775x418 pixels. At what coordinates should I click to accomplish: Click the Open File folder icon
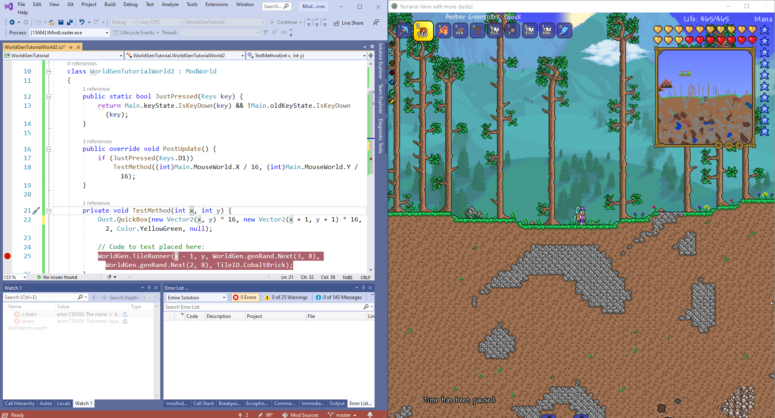52,22
